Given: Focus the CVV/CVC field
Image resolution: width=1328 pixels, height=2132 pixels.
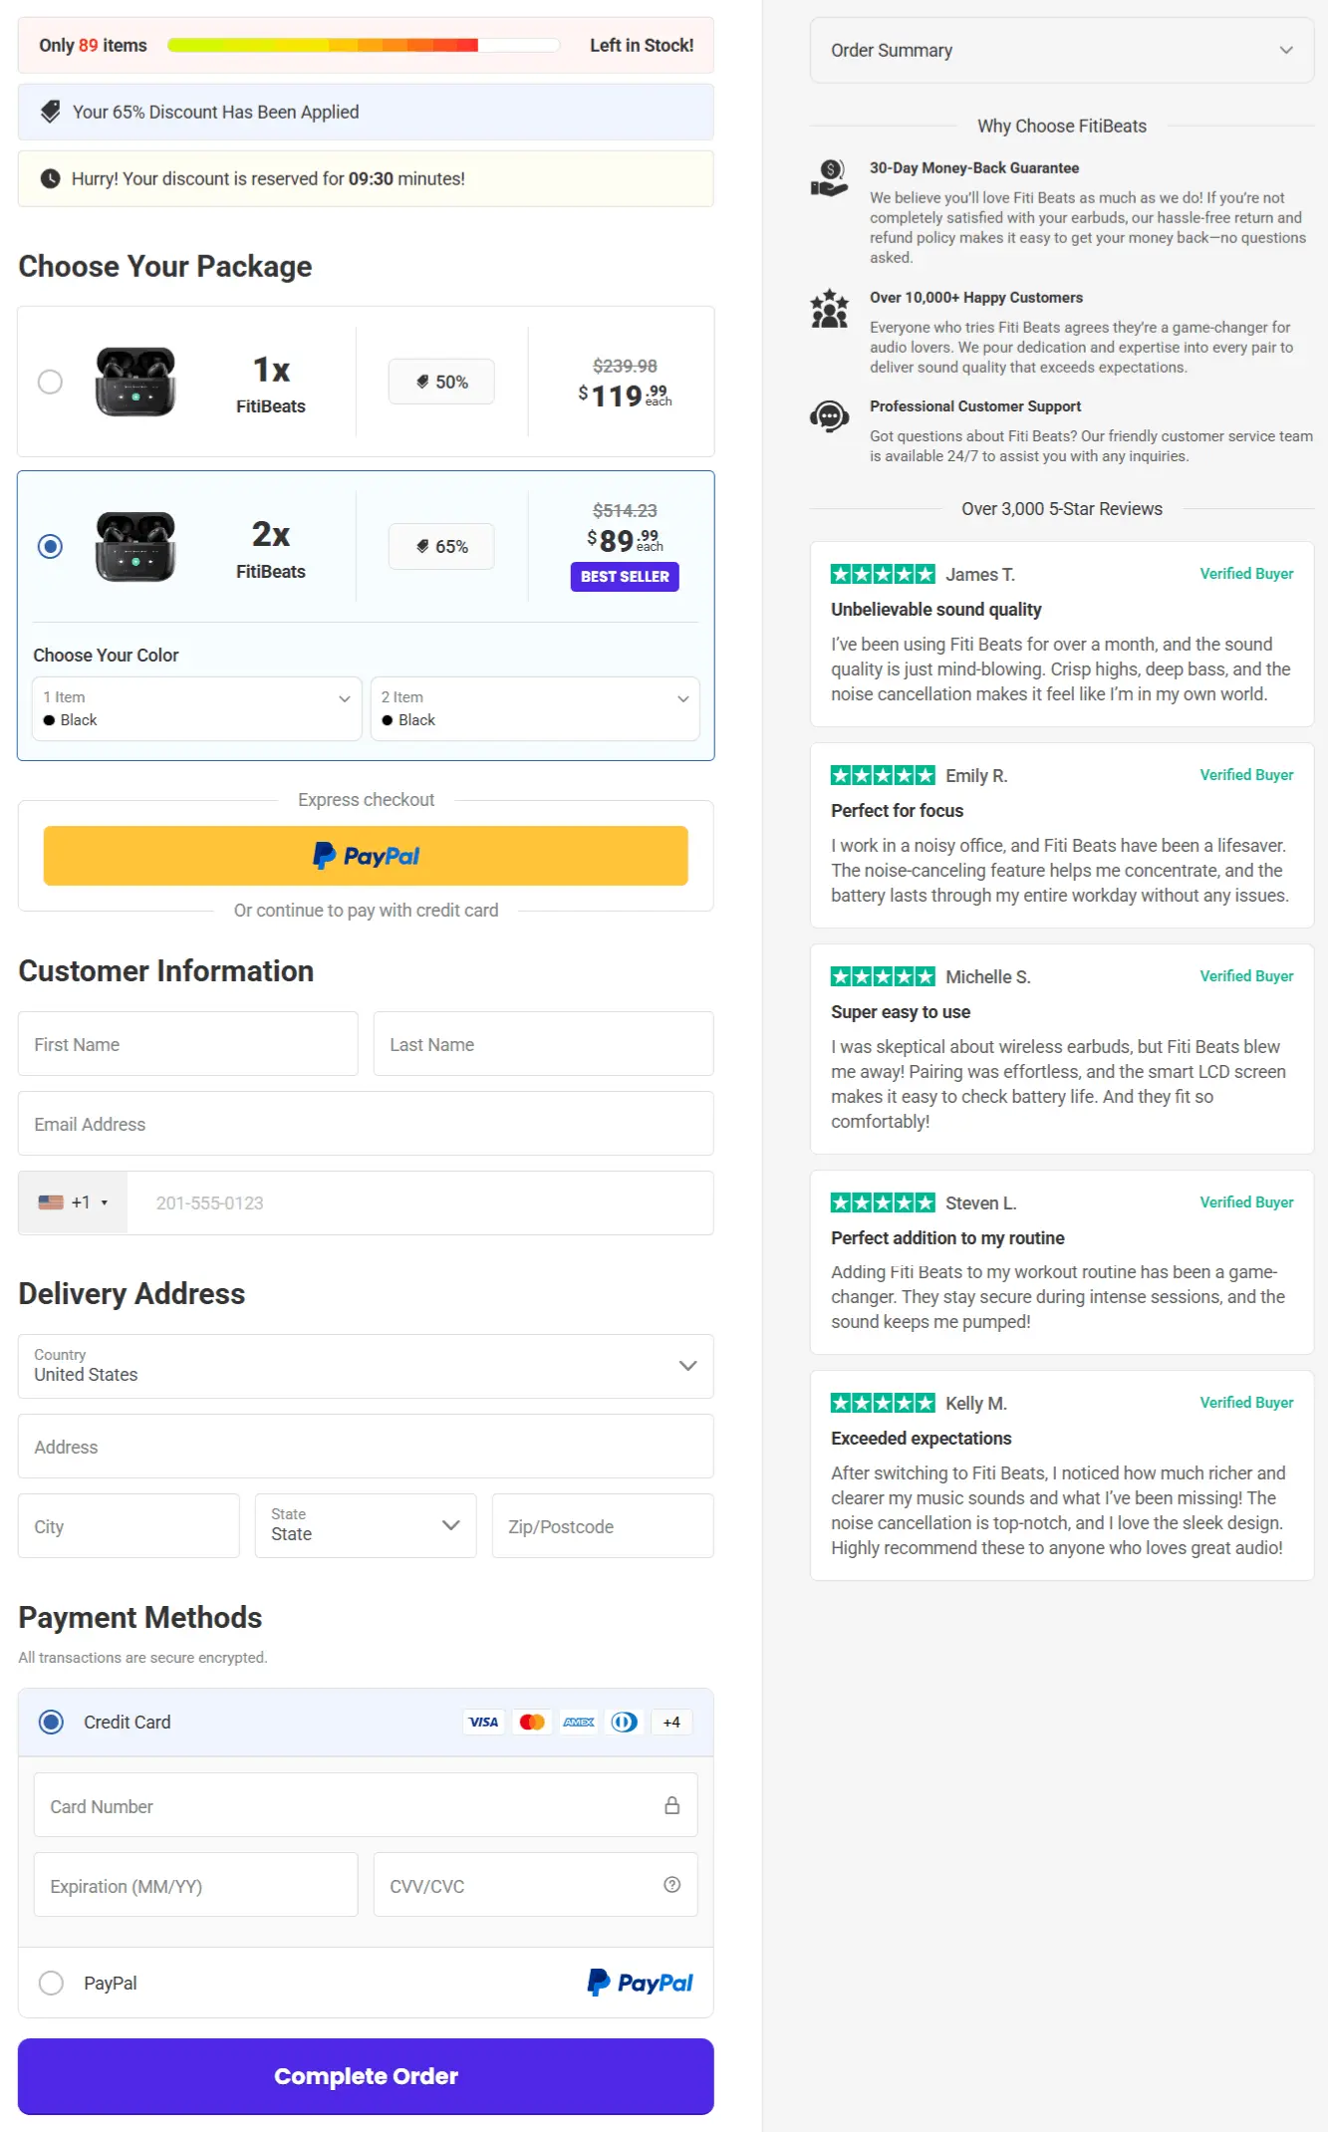Looking at the screenshot, I should click(x=536, y=1885).
